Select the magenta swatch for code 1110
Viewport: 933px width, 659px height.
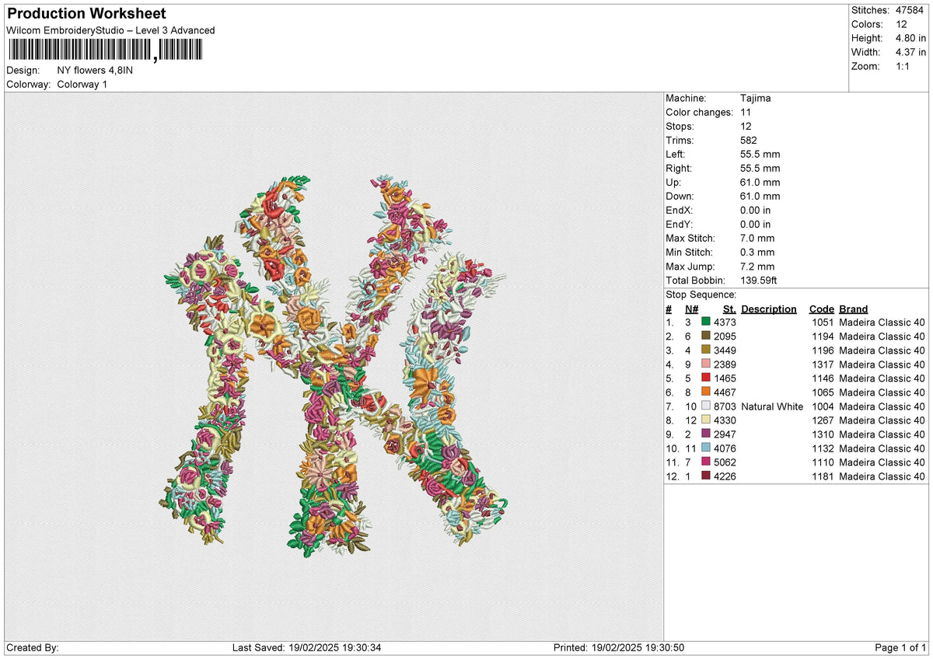click(x=706, y=462)
